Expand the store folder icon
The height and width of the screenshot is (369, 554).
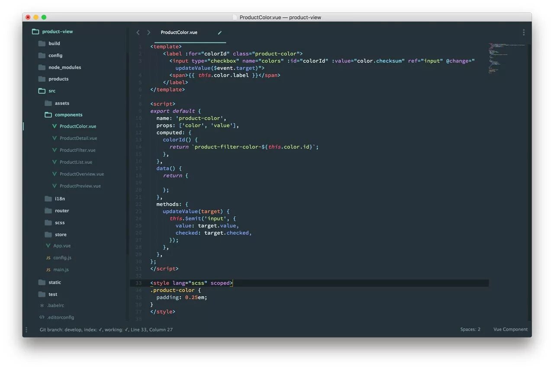[x=48, y=234]
